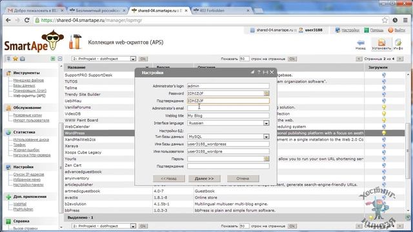This screenshot has height=232, width=413.
Task: Open the Базы данных sidebar link
Action: click(24, 86)
